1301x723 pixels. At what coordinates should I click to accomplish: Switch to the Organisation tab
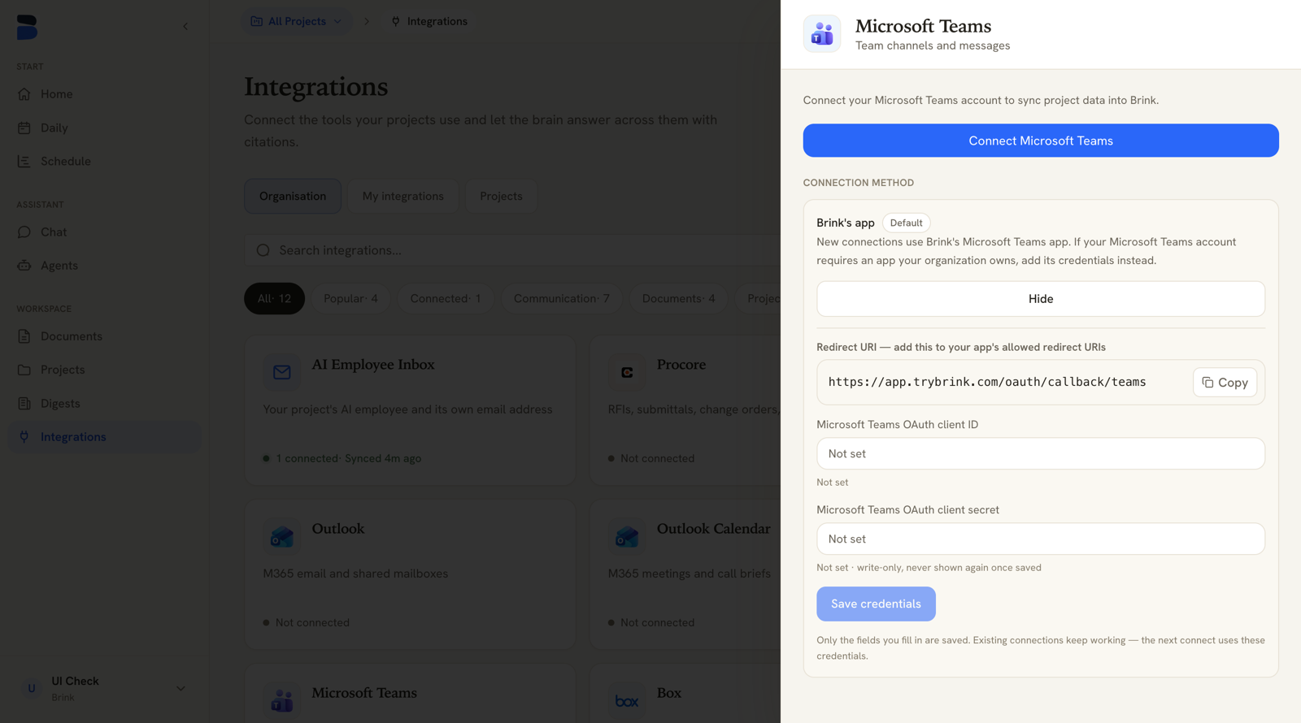tap(293, 196)
